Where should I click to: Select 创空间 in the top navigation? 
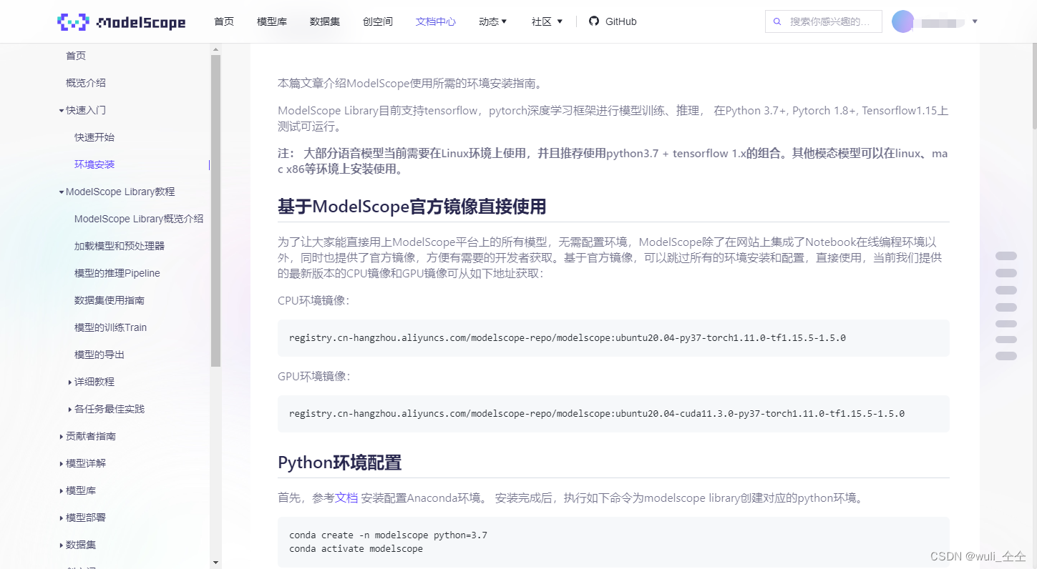click(x=377, y=21)
